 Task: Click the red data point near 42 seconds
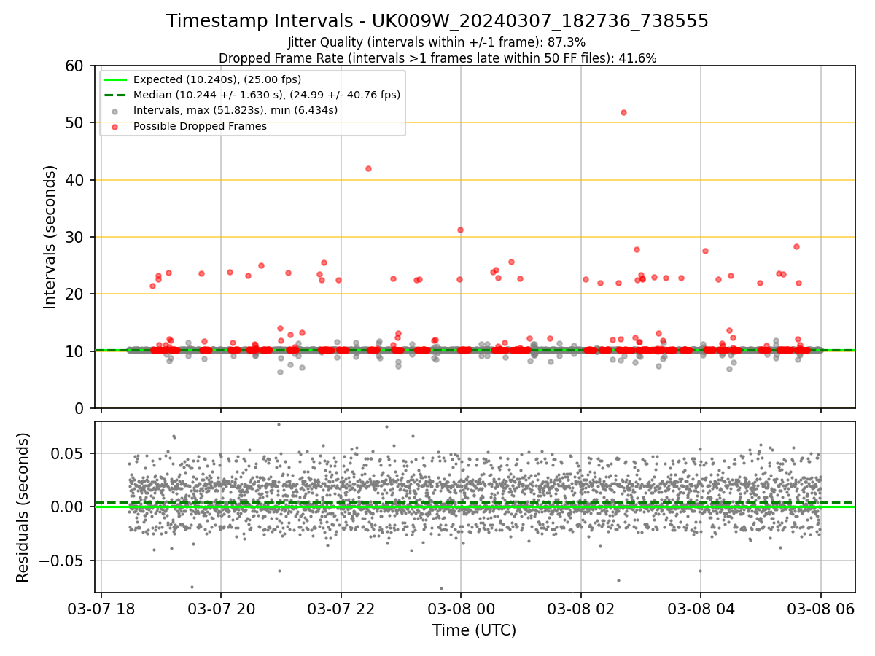pyautogui.click(x=368, y=168)
